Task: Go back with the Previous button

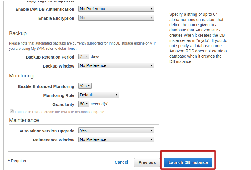Action: 147,163
